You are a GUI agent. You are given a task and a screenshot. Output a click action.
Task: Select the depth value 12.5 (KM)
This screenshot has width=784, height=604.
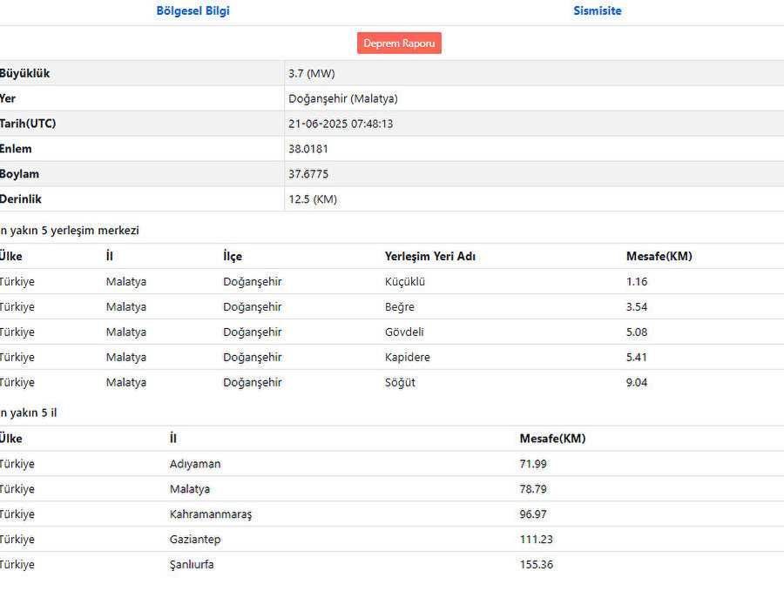point(312,200)
